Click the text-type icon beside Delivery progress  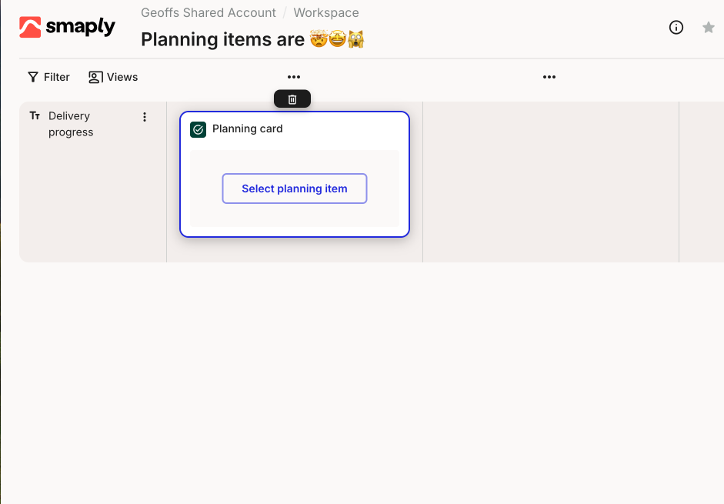(35, 116)
